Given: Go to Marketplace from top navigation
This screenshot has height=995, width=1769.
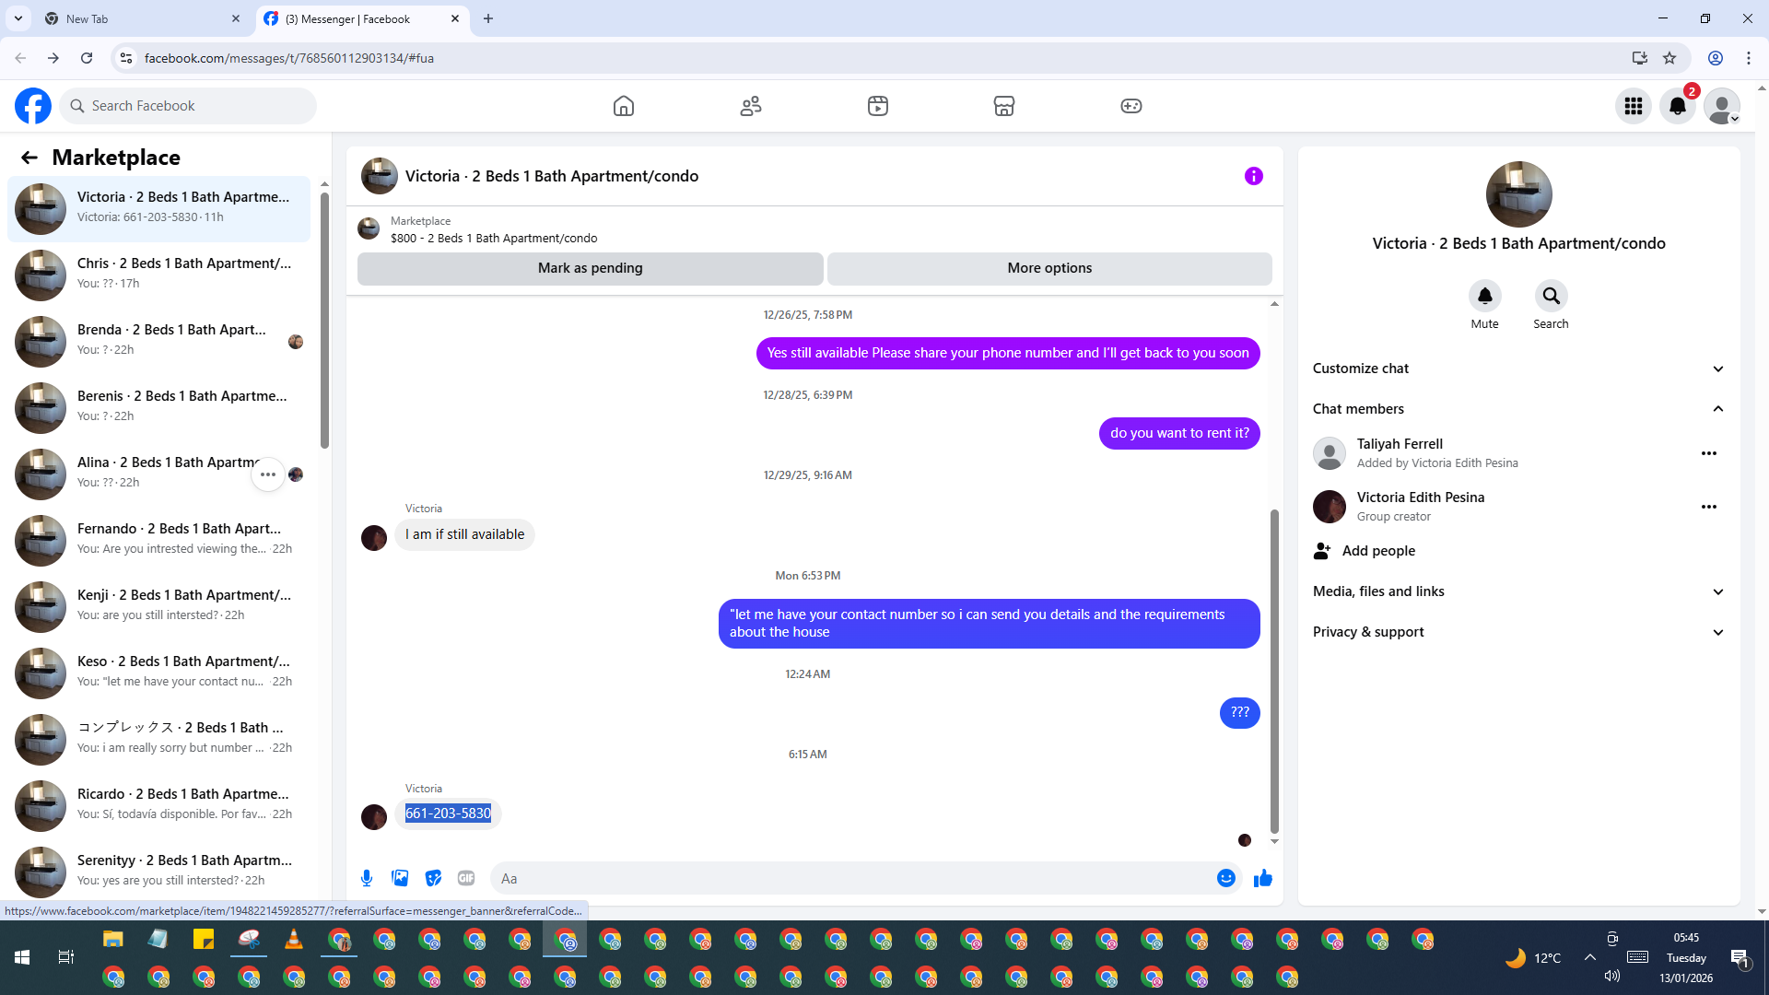Looking at the screenshot, I should coord(1003,106).
